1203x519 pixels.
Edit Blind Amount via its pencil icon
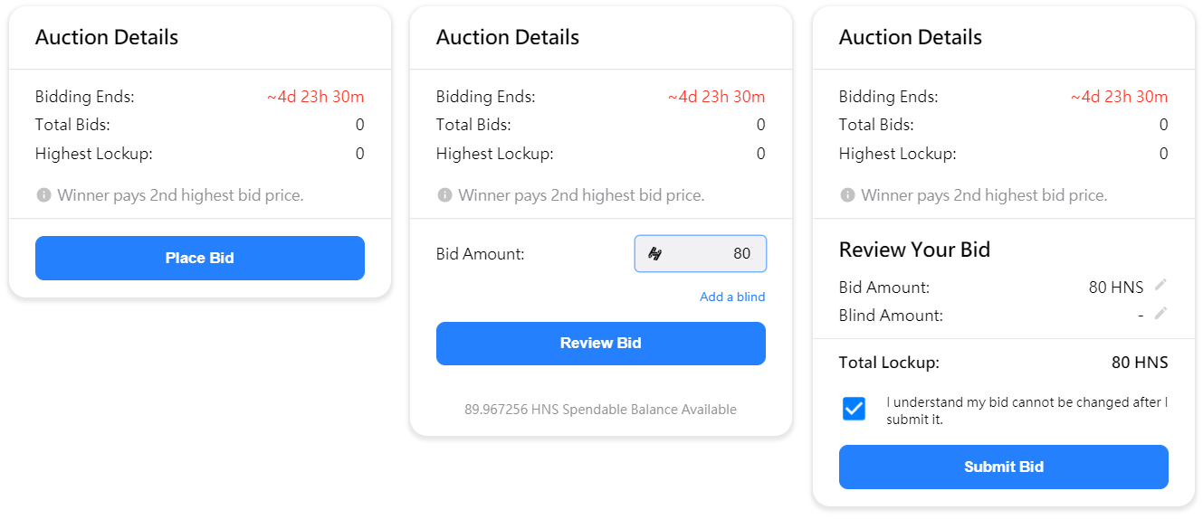pos(1160,314)
